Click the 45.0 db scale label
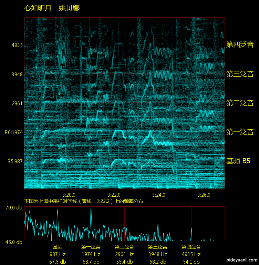Viewport: 259px width, 265px height. click(14, 242)
